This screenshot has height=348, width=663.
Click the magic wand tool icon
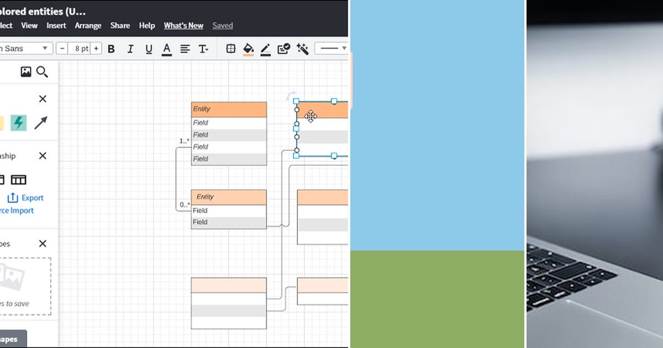coord(302,49)
